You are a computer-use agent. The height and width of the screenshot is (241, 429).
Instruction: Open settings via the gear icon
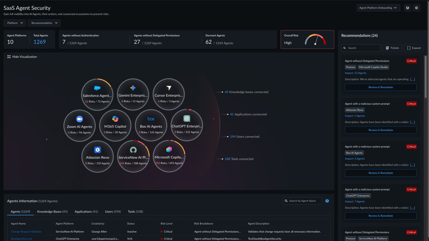point(416,8)
